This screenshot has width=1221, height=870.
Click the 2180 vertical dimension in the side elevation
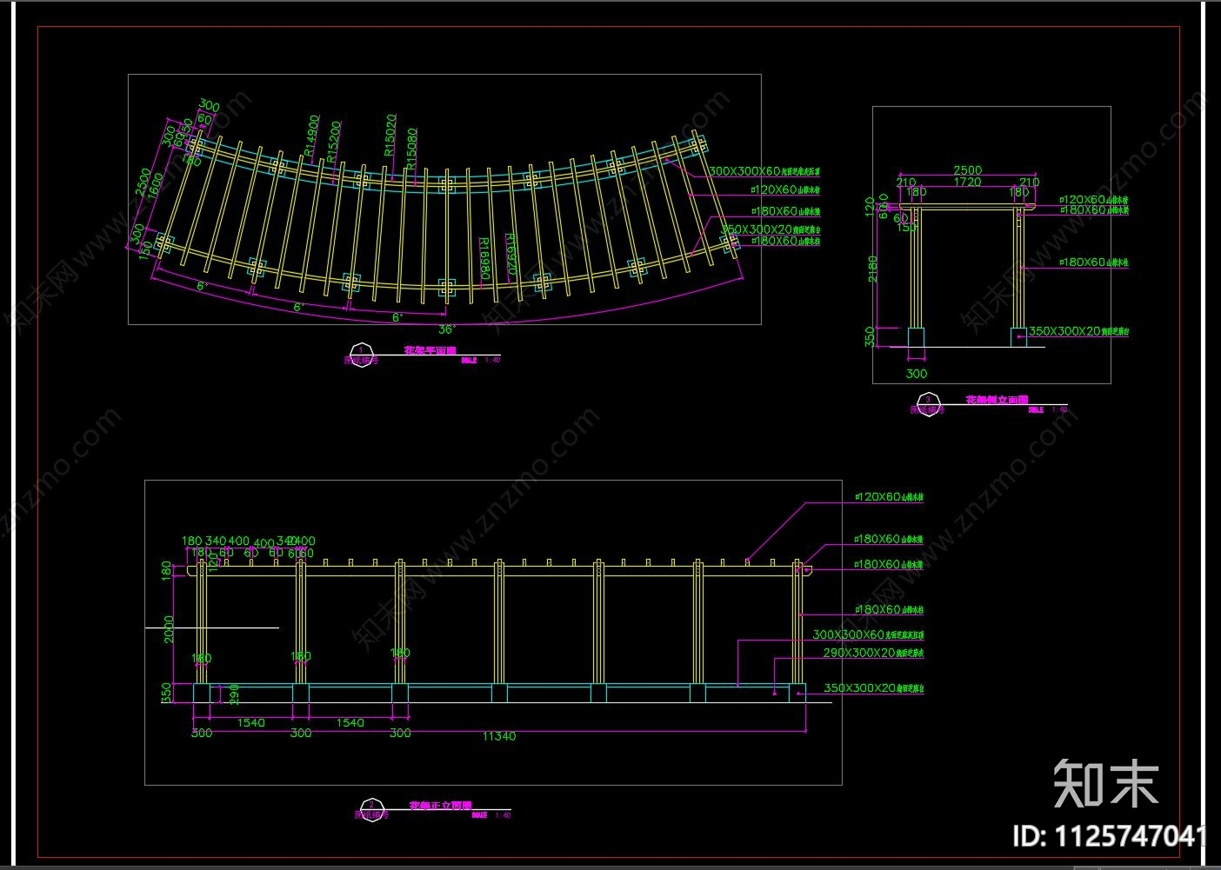[x=873, y=269]
